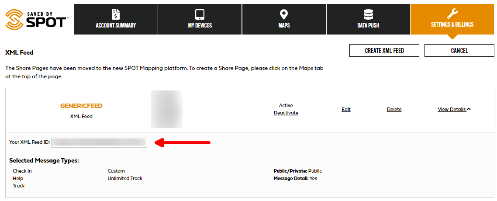Click the View Details link text
This screenshot has width=497, height=201.
(452, 109)
